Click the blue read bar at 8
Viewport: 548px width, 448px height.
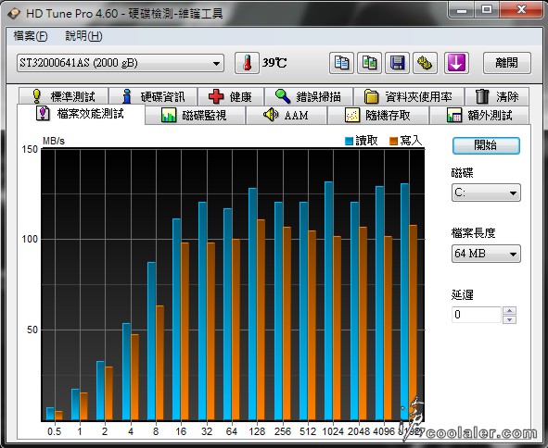(x=151, y=341)
